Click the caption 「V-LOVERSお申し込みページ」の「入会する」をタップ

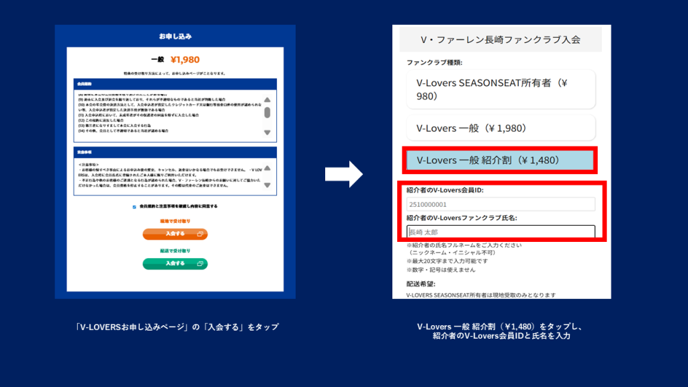177,327
